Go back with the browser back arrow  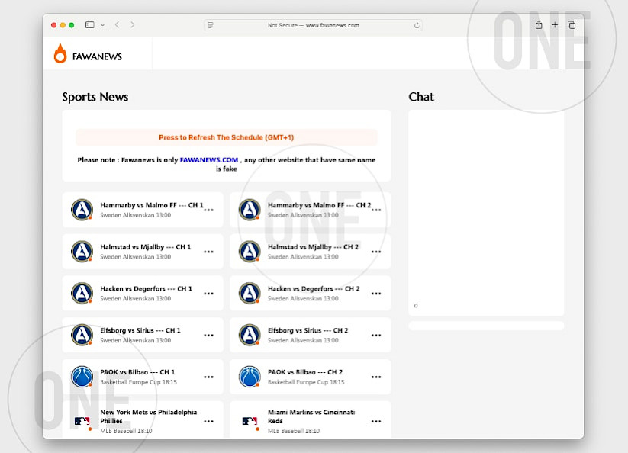tap(117, 25)
